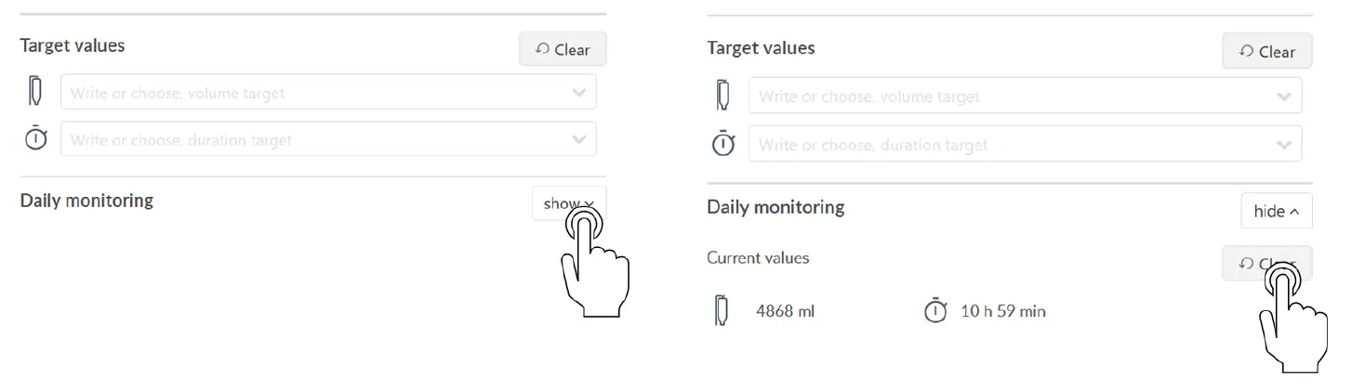The height and width of the screenshot is (390, 1365).
Task: Collapse Daily monitoring with the hide button
Action: 1276,211
